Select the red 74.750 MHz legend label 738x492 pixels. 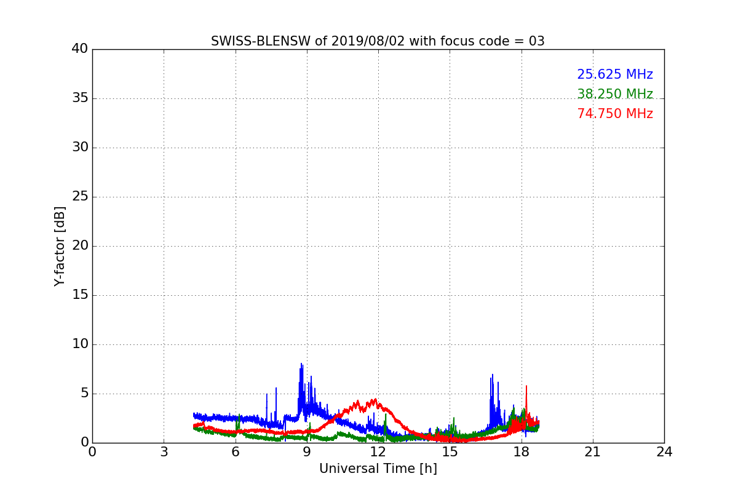[x=615, y=114]
